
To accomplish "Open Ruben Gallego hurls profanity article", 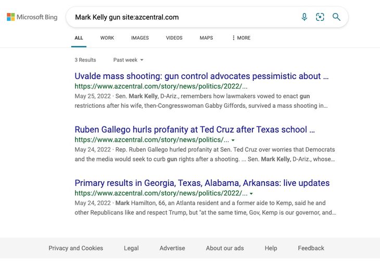I will pyautogui.click(x=194, y=130).
